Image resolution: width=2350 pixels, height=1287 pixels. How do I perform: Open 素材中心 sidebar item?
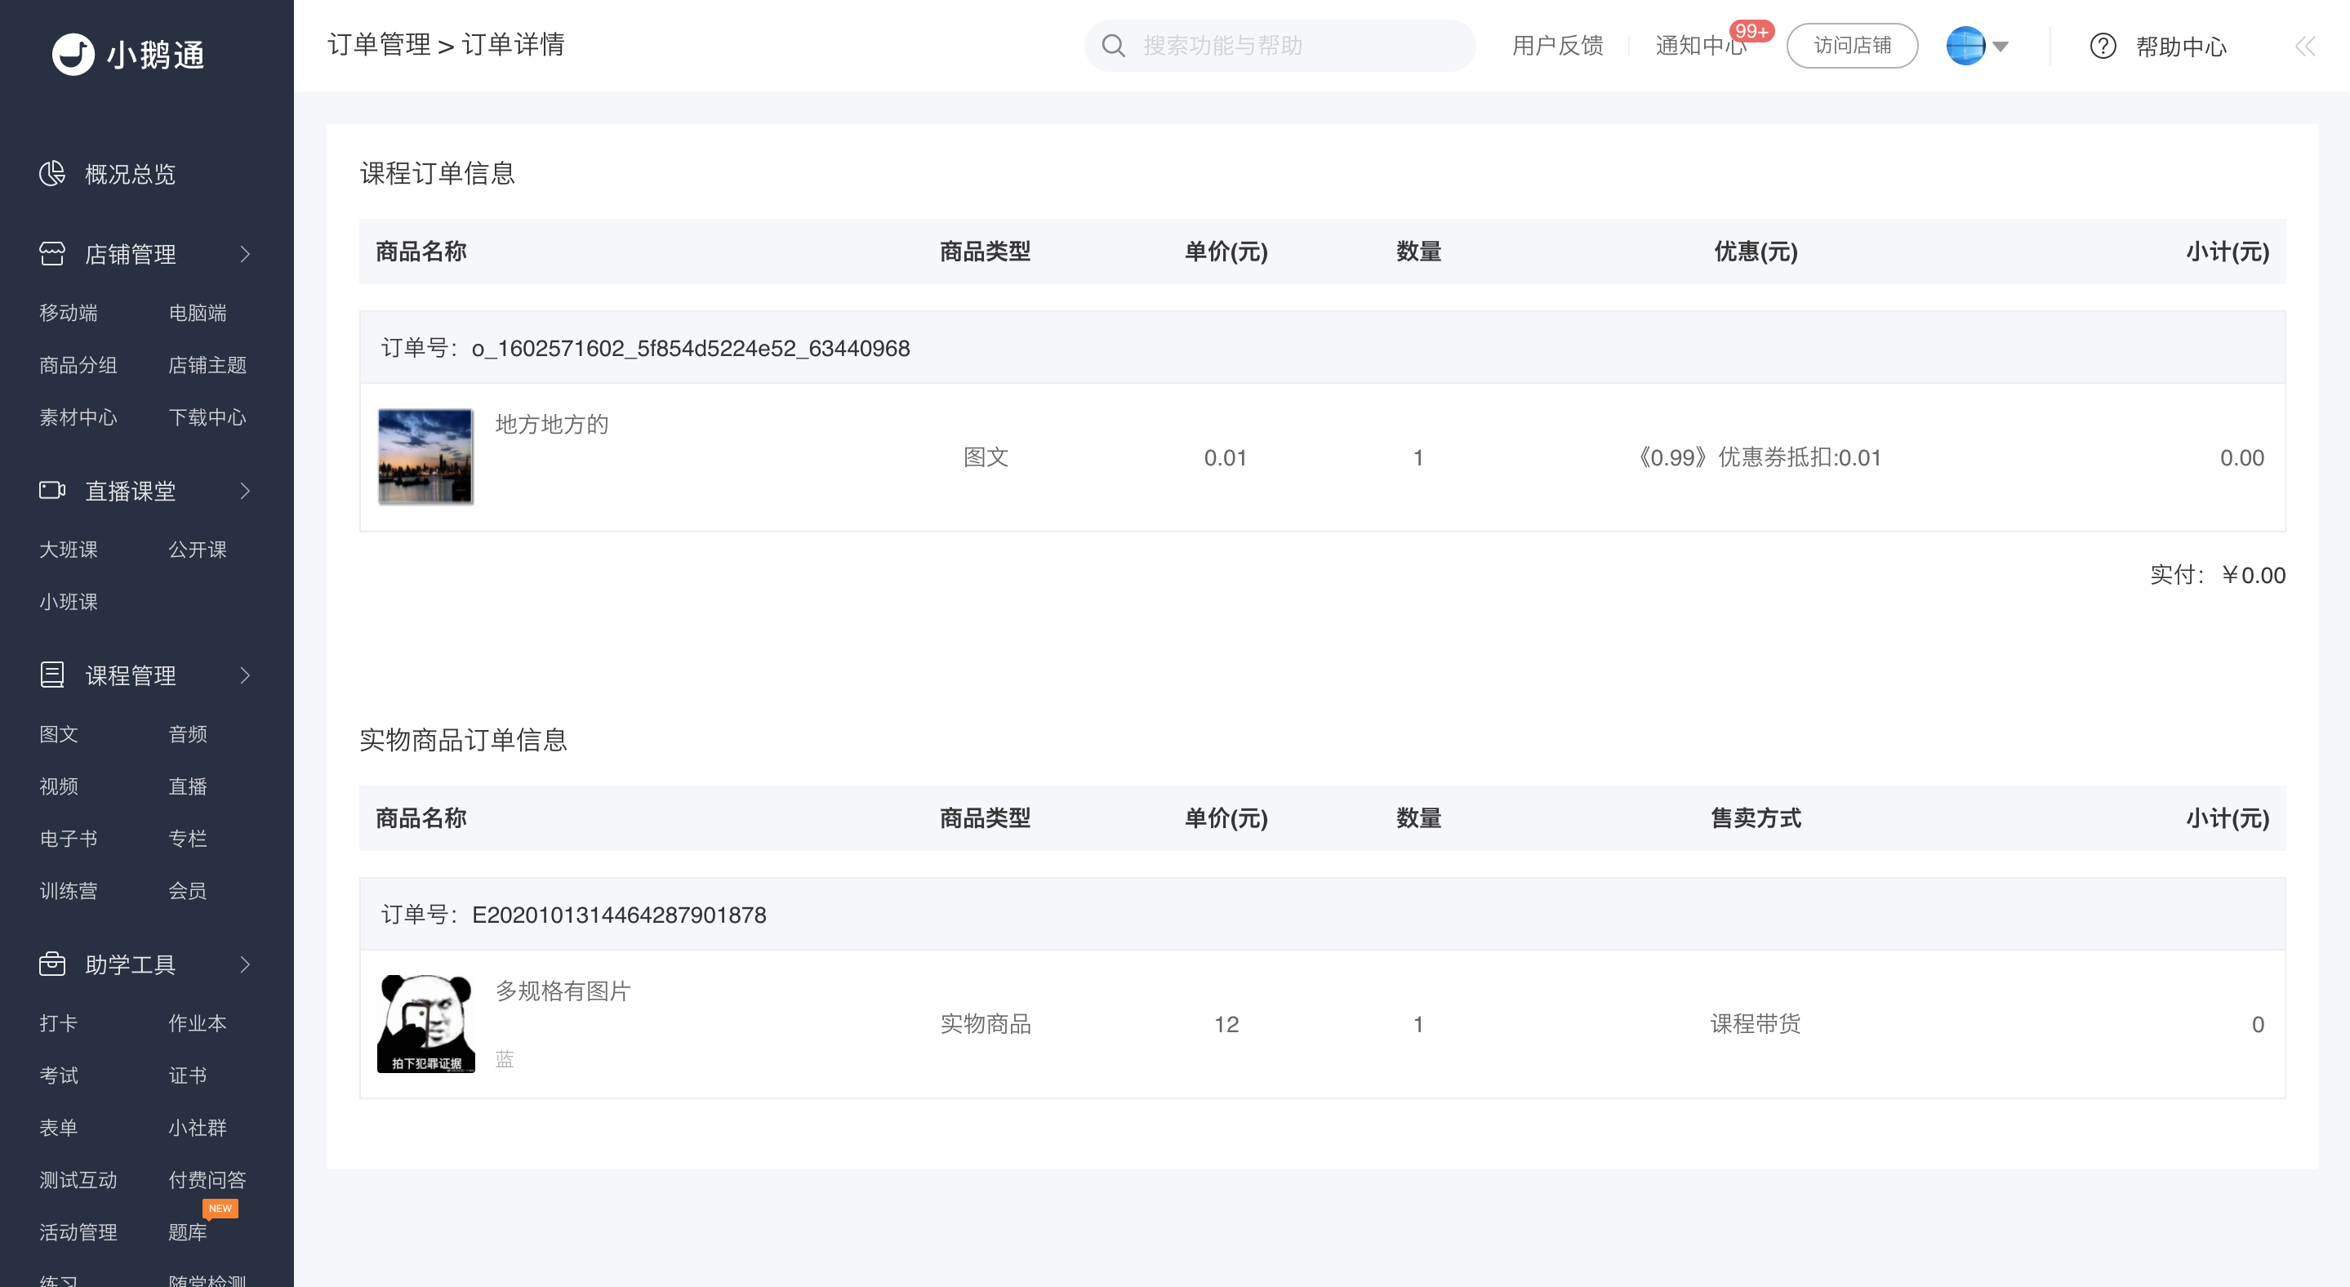pos(78,416)
